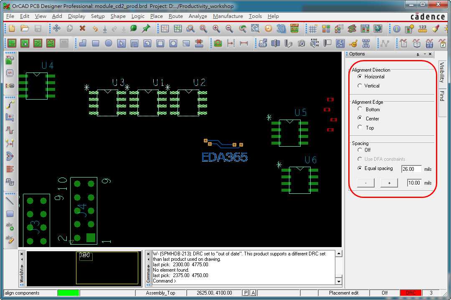Click the ODB export icon
The height and width of the screenshot is (300, 451).
pos(263,43)
